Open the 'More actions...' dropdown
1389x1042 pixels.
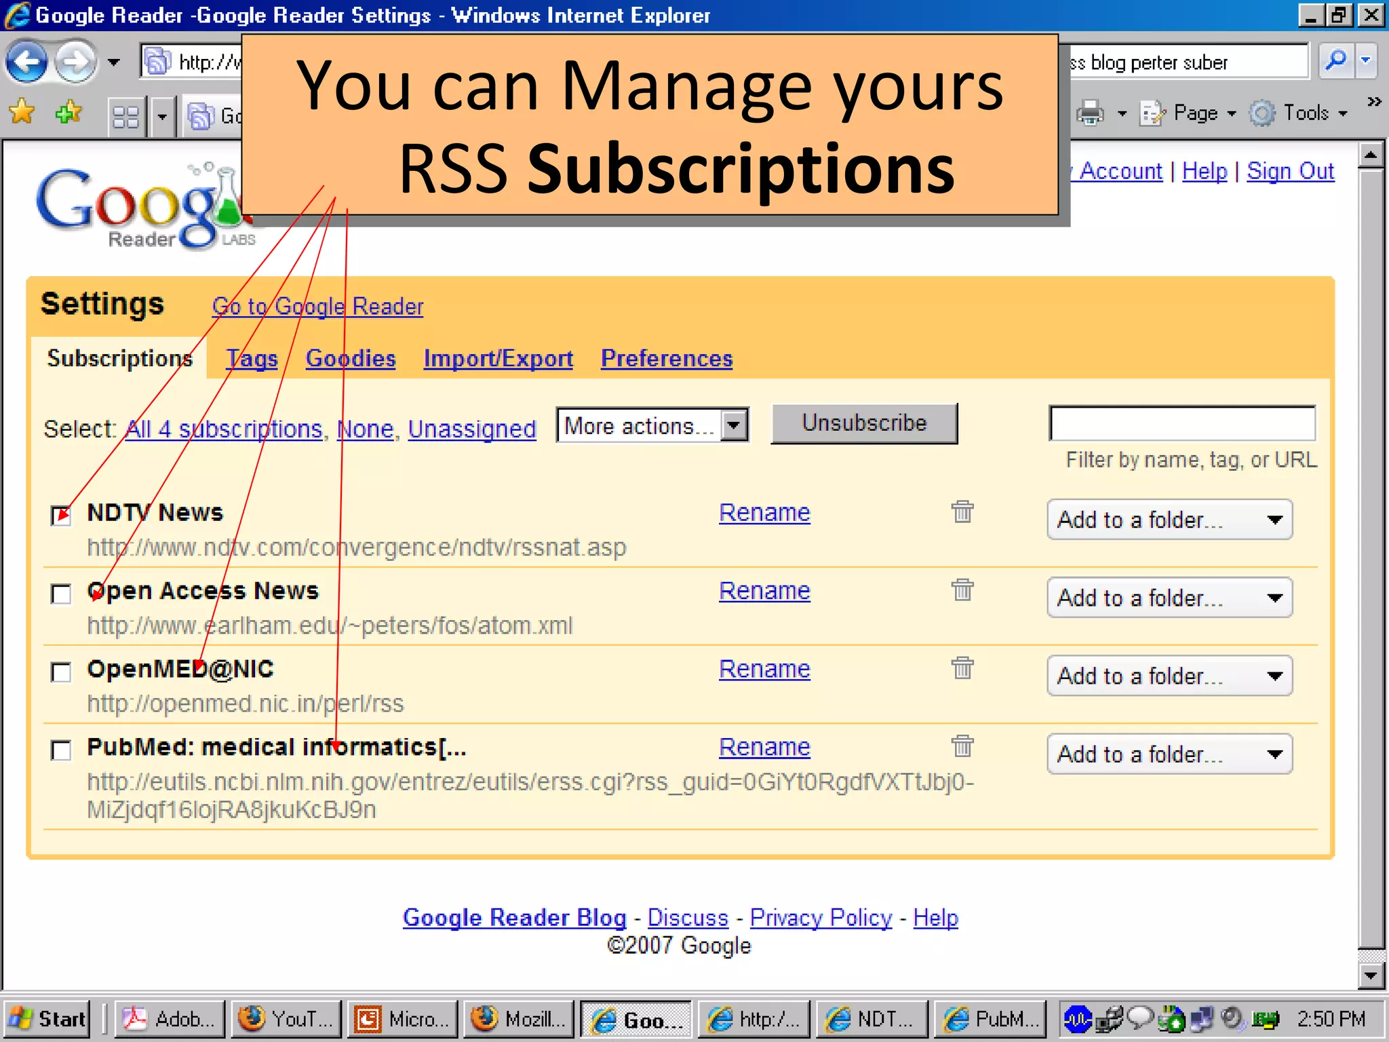coord(652,426)
